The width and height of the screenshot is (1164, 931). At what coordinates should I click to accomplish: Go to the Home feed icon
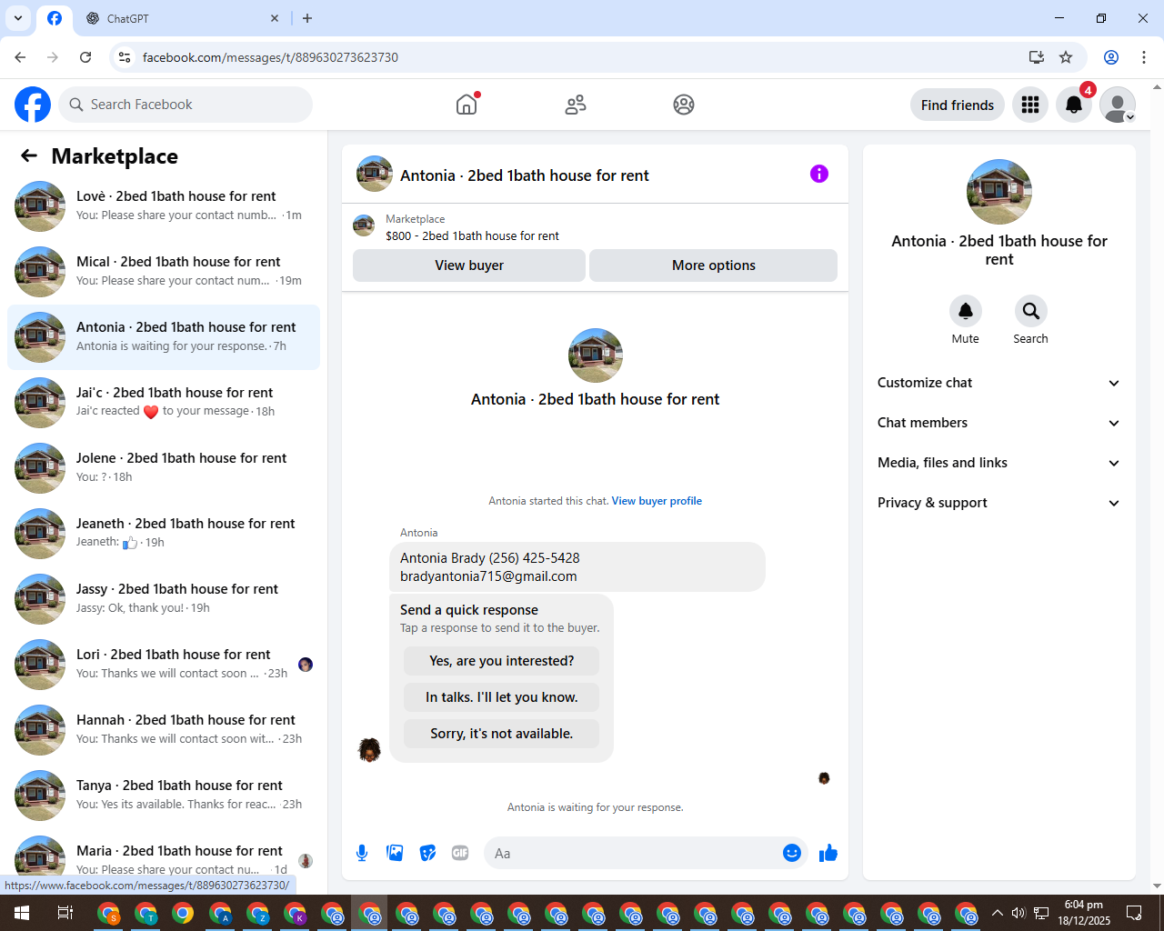click(467, 105)
